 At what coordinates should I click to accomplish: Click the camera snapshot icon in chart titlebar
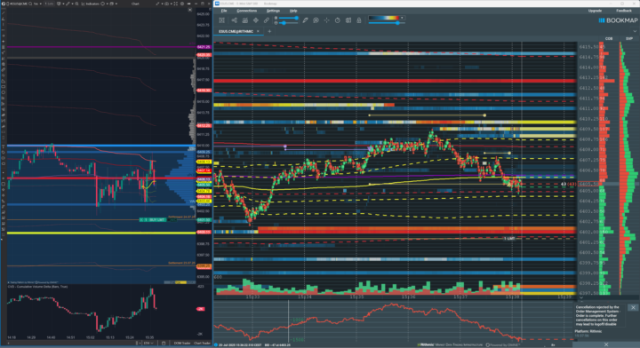click(166, 4)
